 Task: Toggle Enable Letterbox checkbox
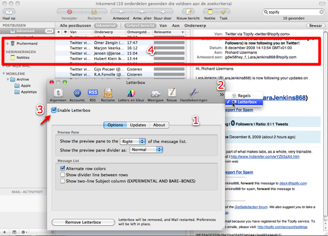coord(54,110)
